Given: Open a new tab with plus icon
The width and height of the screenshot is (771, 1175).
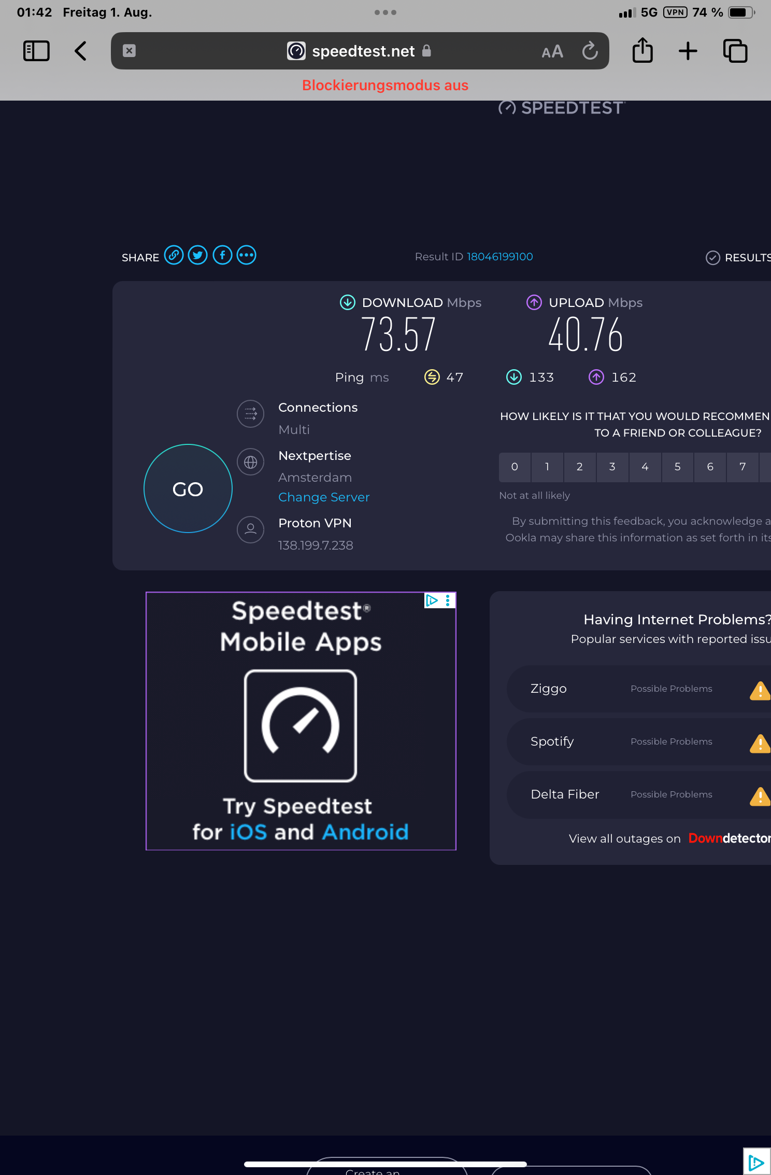Looking at the screenshot, I should [688, 51].
